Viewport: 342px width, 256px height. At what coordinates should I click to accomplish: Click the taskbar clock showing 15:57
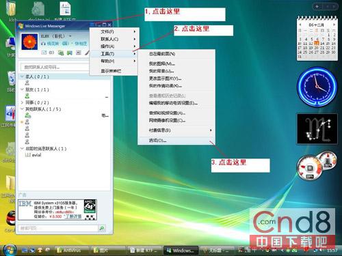[x=332, y=251]
